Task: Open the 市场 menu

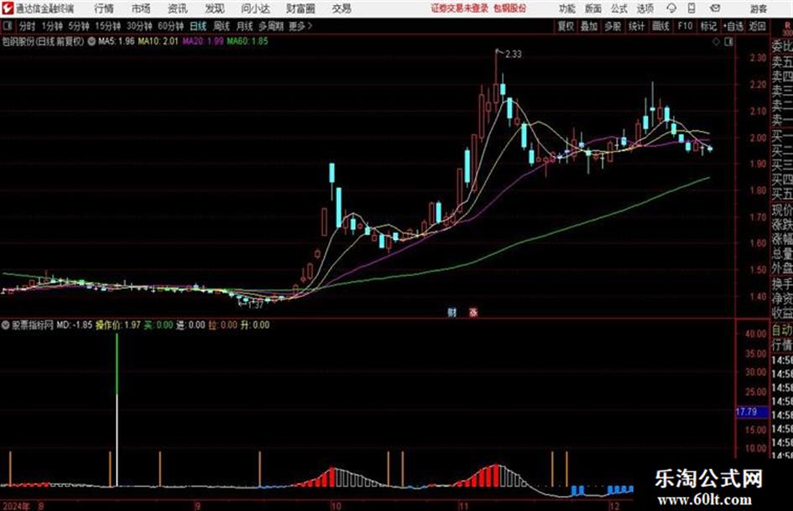Action: 141,8
